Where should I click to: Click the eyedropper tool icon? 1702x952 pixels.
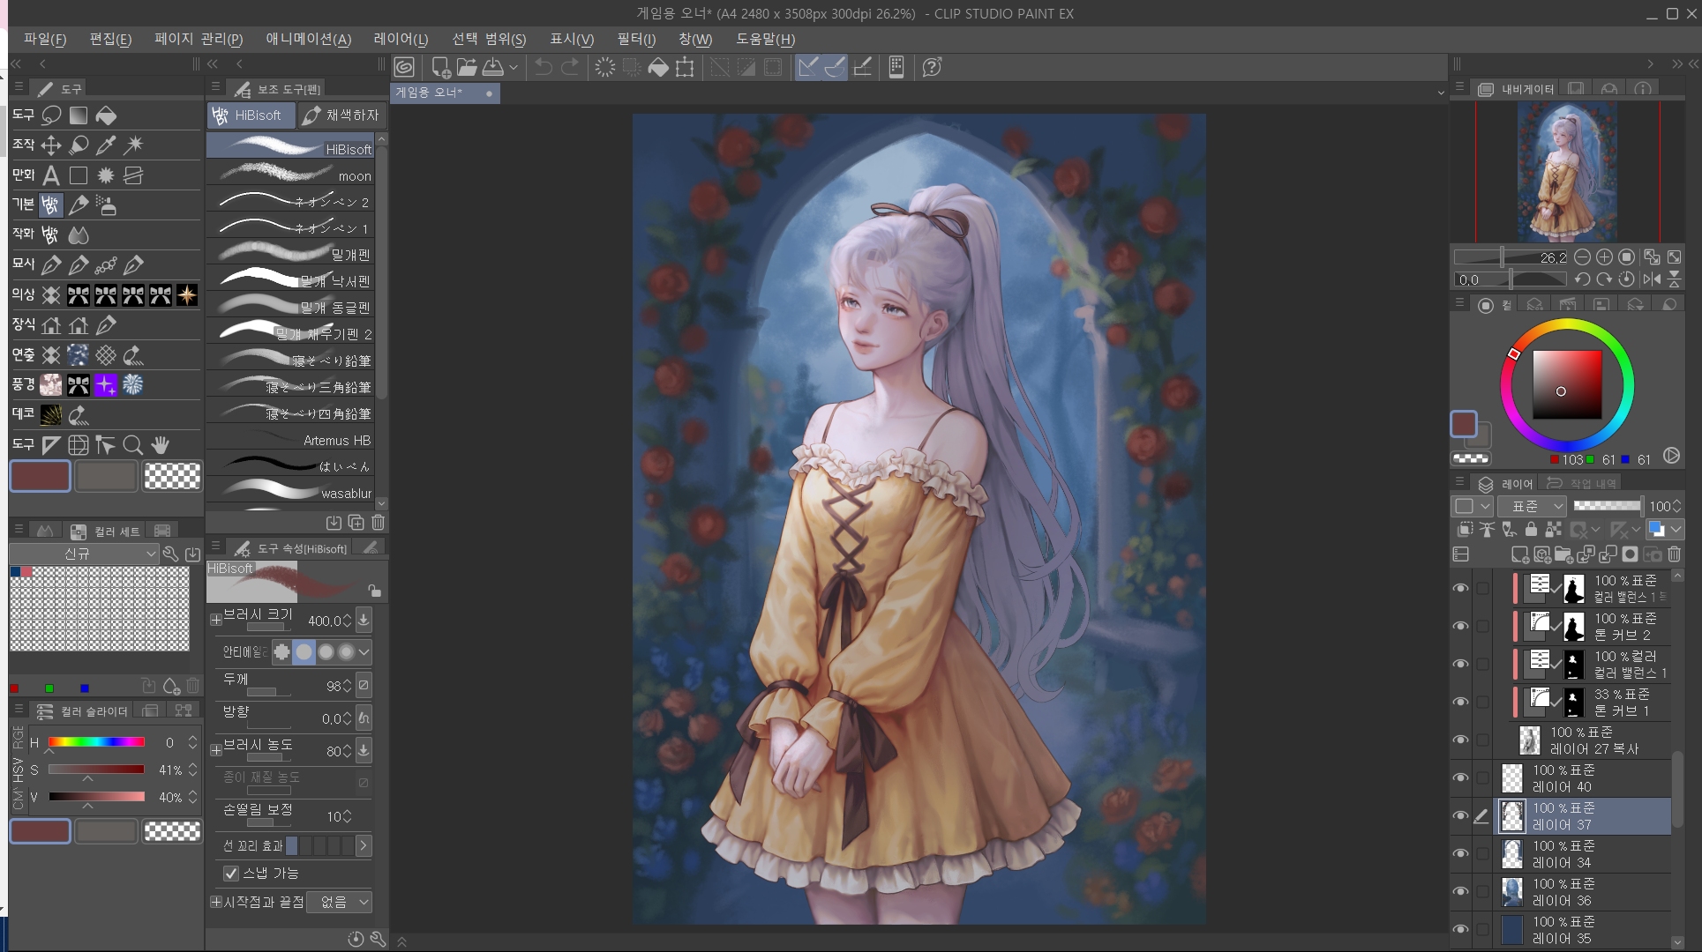[x=106, y=145]
